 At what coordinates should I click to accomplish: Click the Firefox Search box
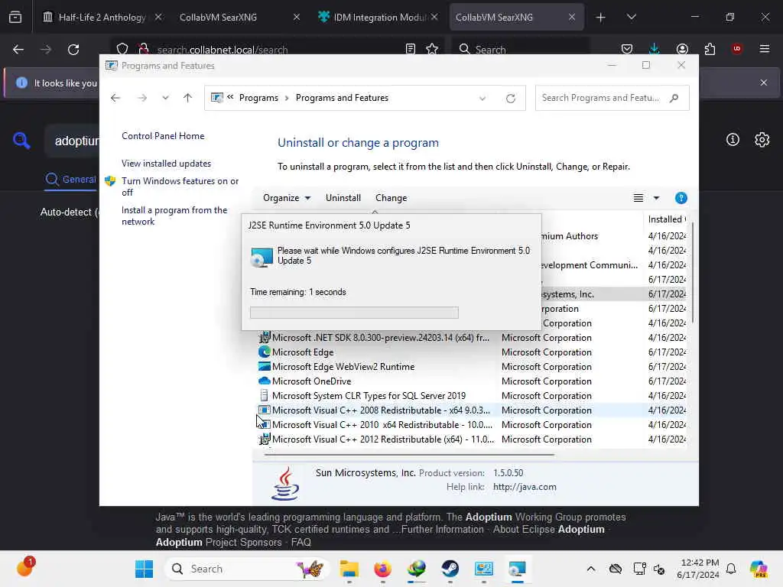point(519,49)
